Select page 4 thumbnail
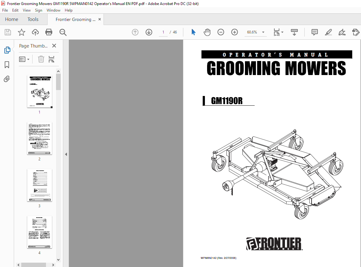Screen dimensions: 361x267 (40, 232)
